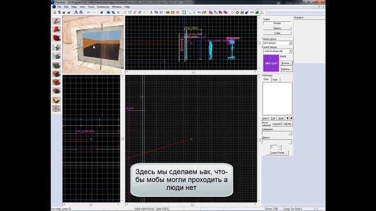376x211 pixels.
Task: Click the spinner arrows below Objects dropdown
Action: coord(280,147)
